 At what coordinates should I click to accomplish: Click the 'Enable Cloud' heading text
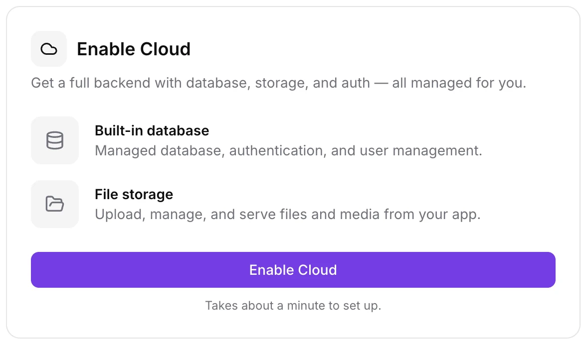tap(134, 49)
